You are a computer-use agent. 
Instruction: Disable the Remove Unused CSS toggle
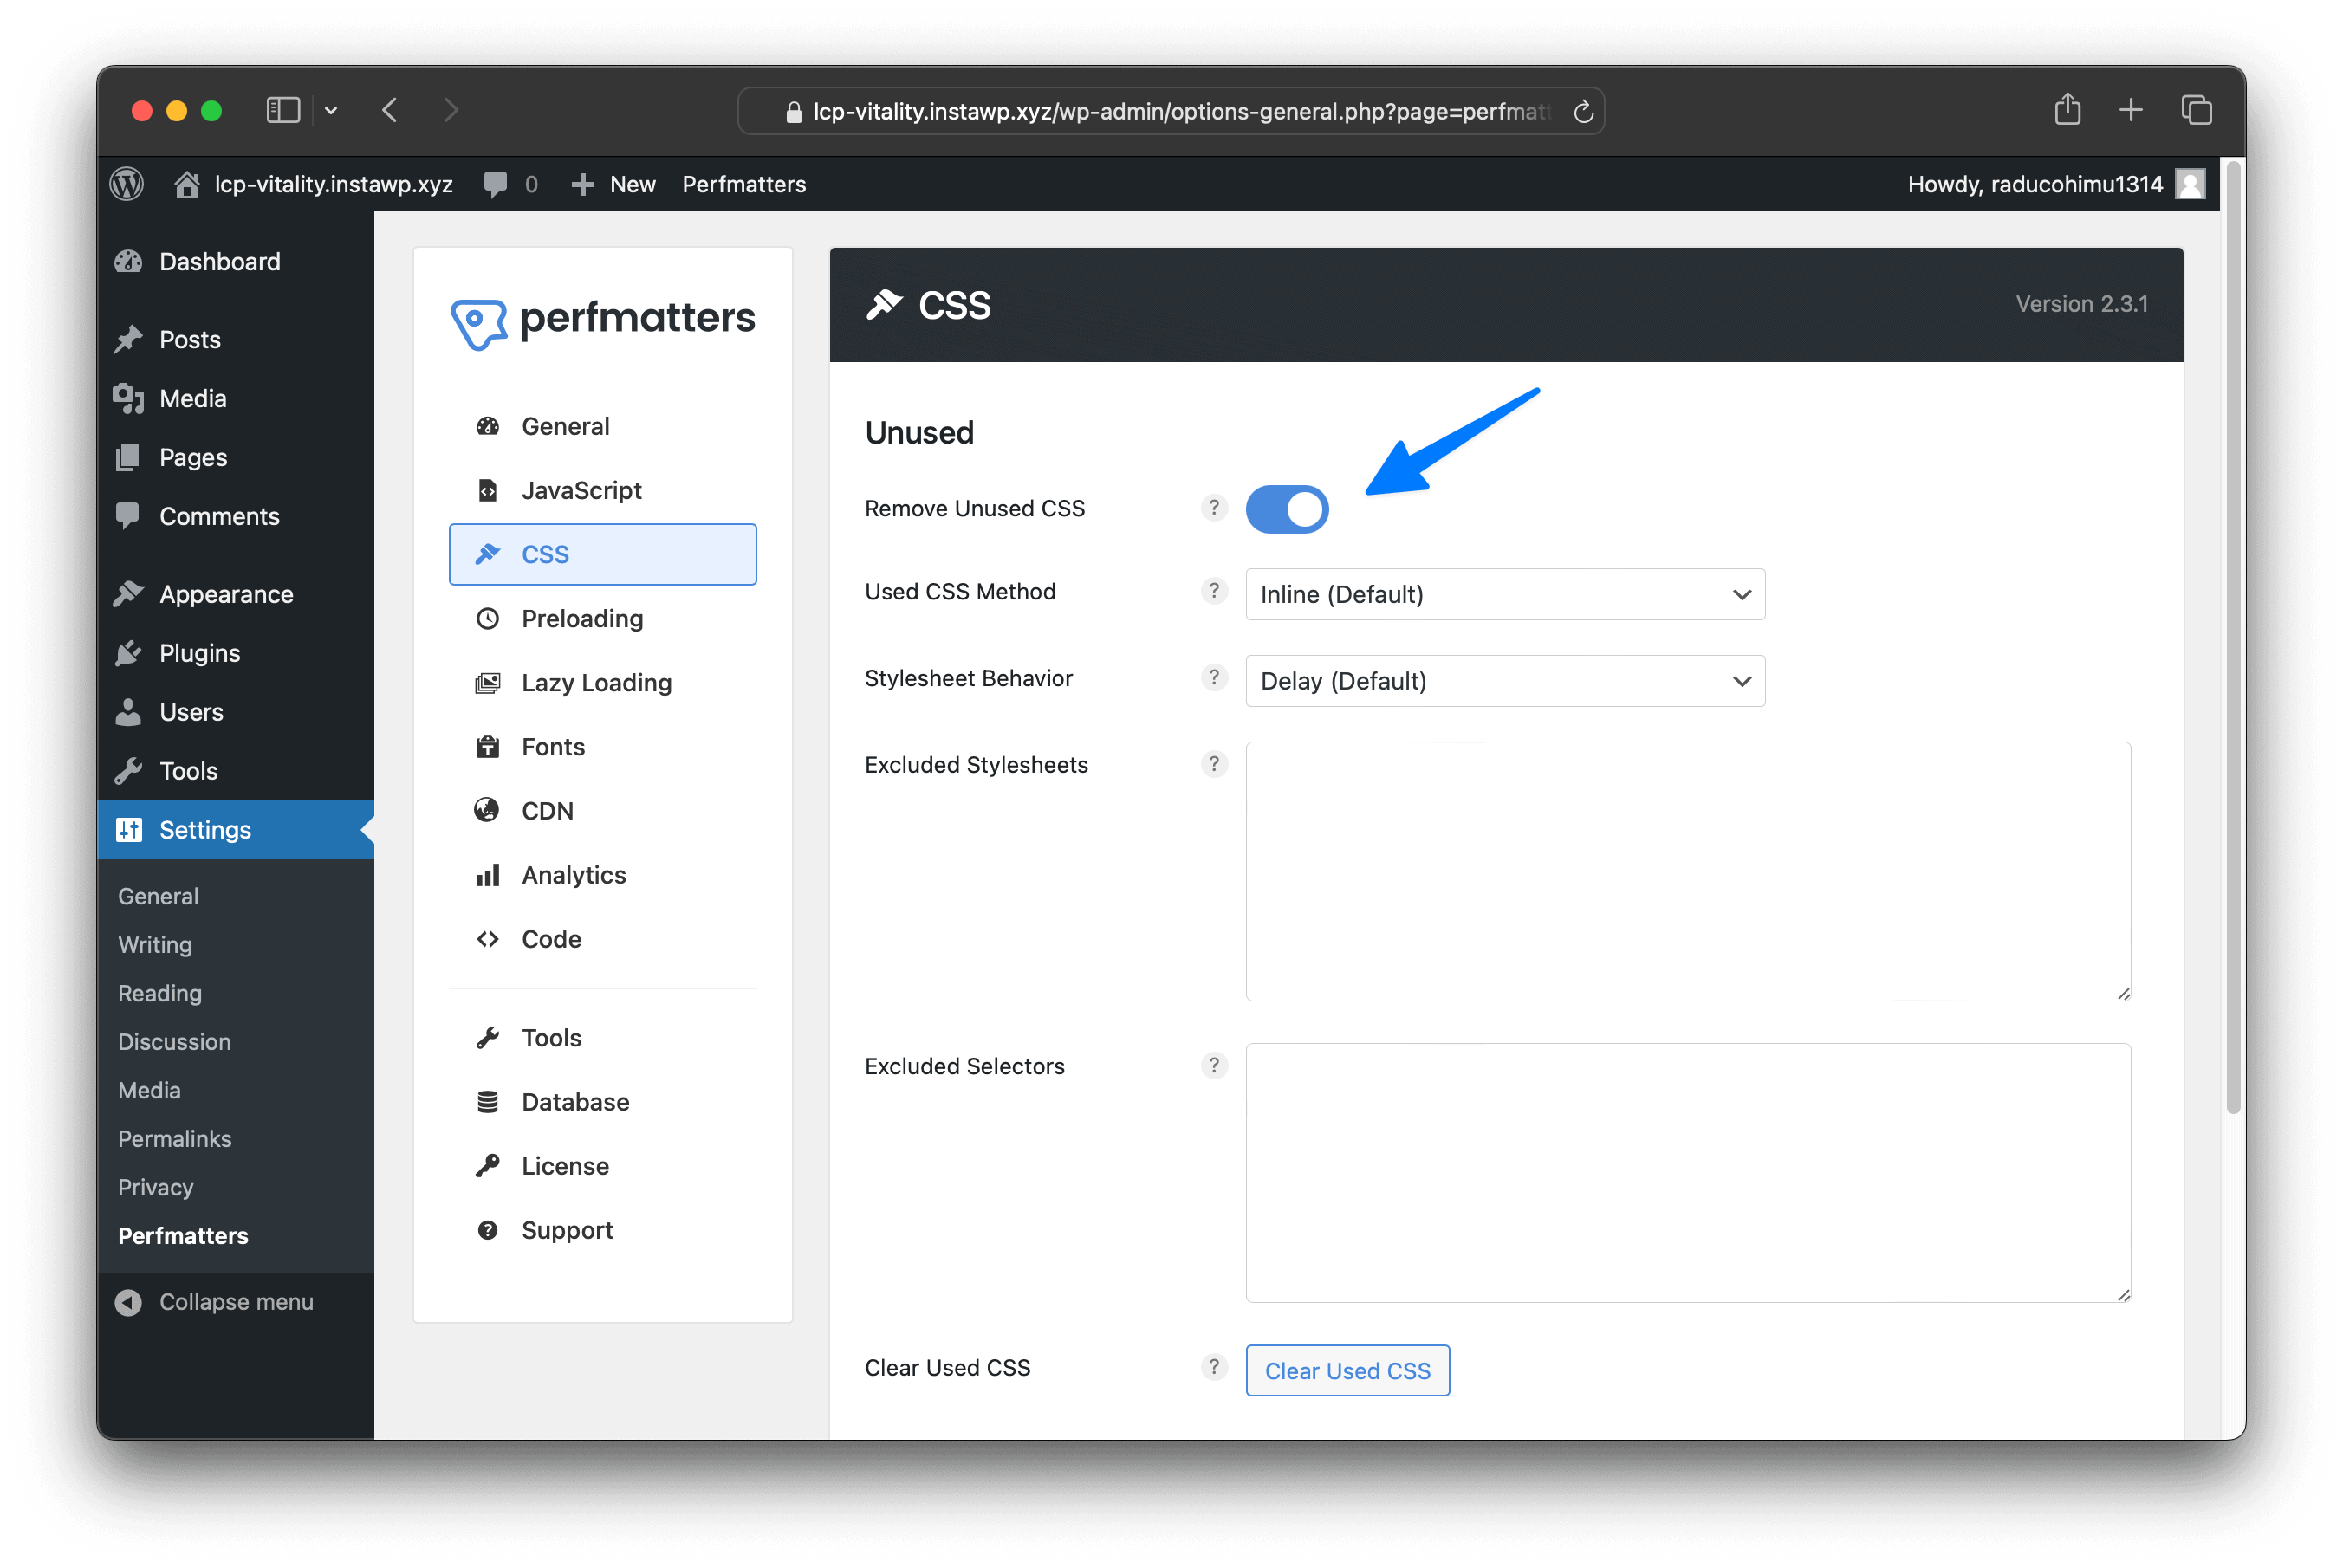click(x=1286, y=510)
